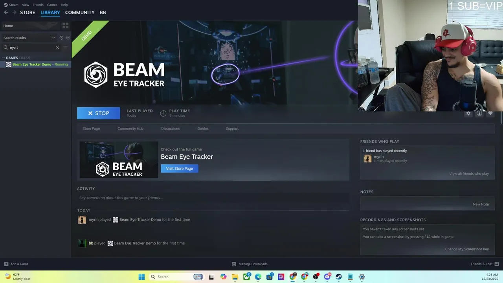
Task: Click in the library search field
Action: pos(31,48)
